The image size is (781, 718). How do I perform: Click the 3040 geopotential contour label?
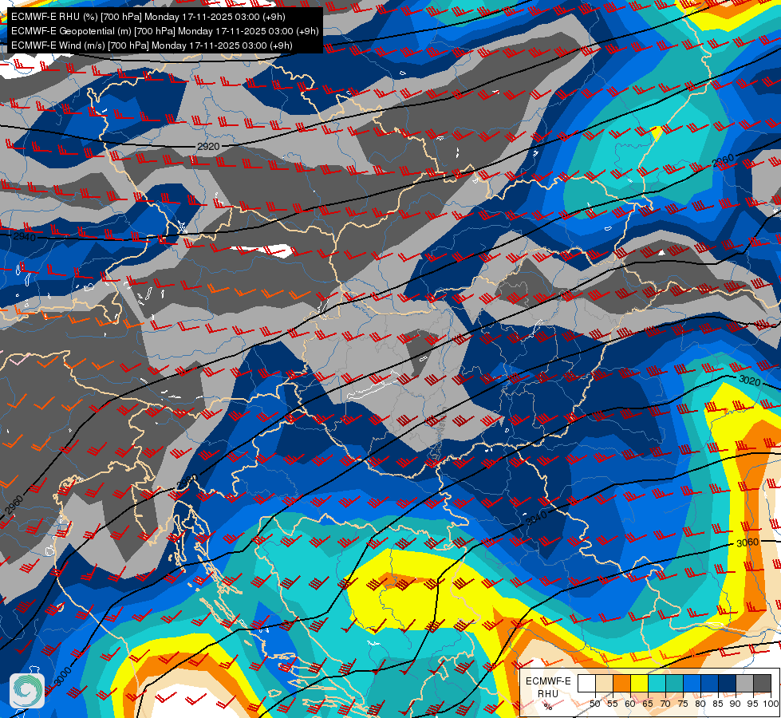point(536,519)
